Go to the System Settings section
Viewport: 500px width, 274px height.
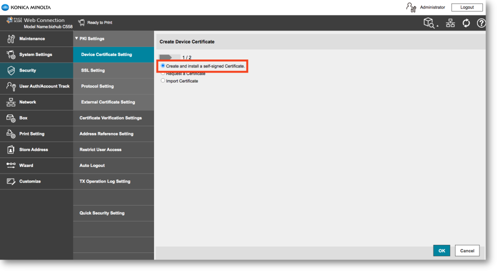36,54
